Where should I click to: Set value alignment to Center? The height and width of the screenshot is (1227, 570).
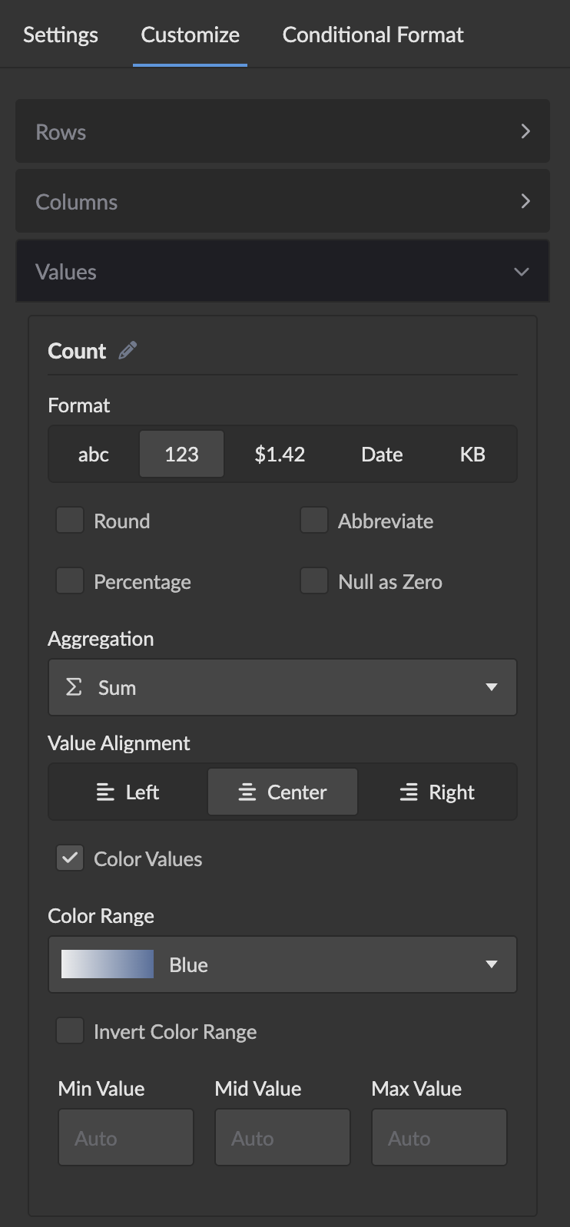point(282,792)
